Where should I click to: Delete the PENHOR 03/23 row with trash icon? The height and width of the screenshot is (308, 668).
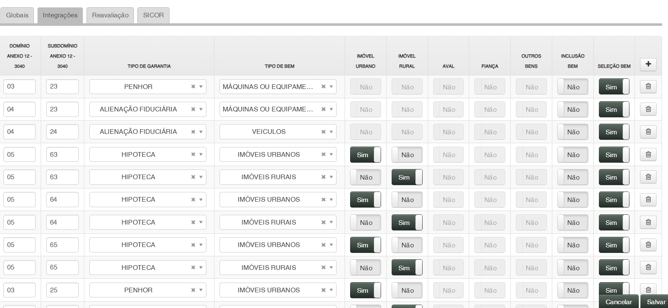[648, 86]
